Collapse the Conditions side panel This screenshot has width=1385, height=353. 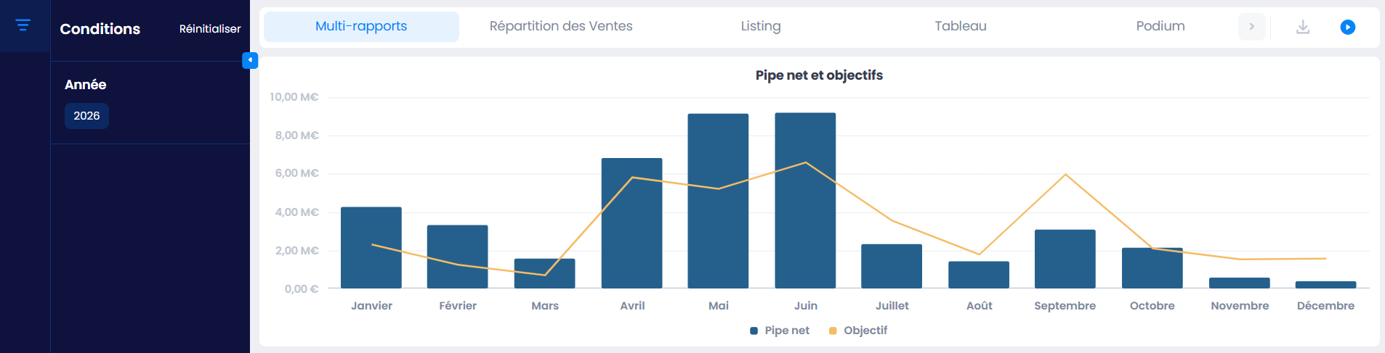coord(250,60)
